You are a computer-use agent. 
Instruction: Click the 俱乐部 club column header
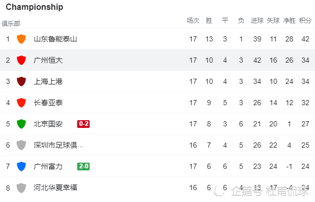[11, 23]
